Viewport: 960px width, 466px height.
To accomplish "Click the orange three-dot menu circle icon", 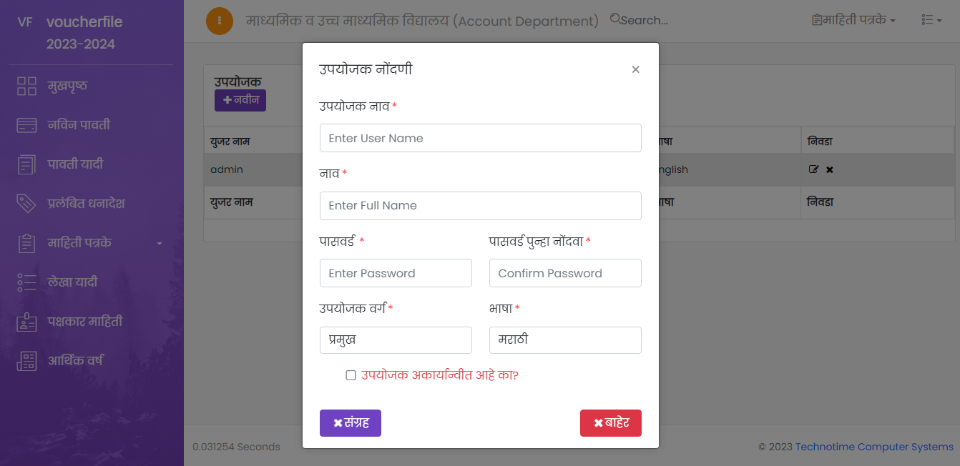I will (x=220, y=21).
